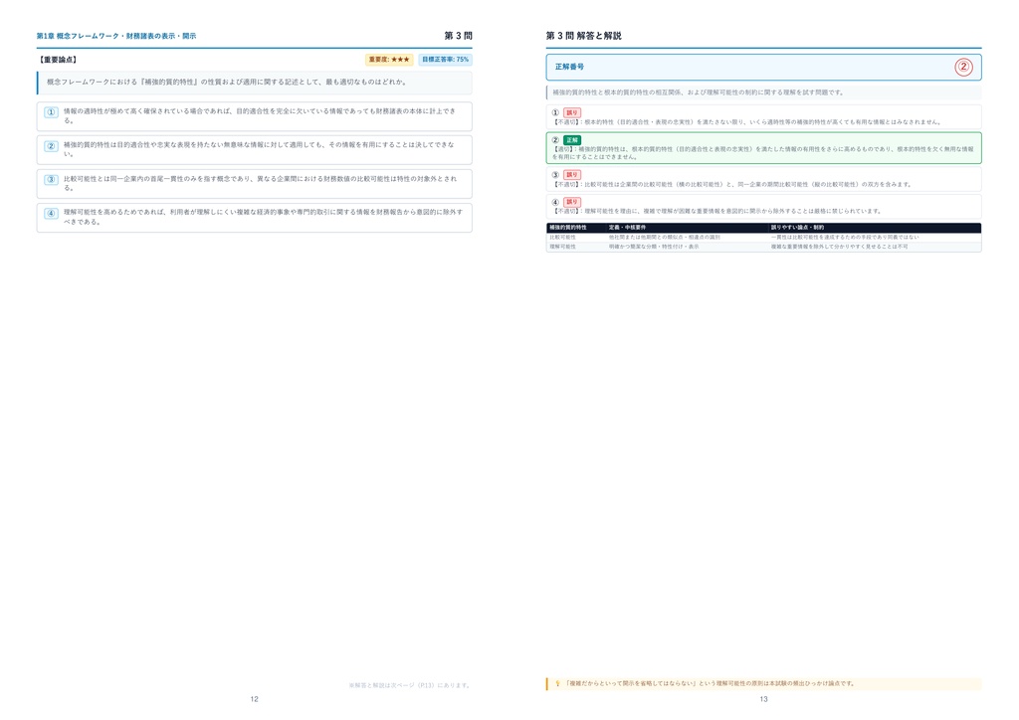Click the 第 3 問 解答と解説 heading
Viewport: 1019px width, 720px height.
pos(583,36)
